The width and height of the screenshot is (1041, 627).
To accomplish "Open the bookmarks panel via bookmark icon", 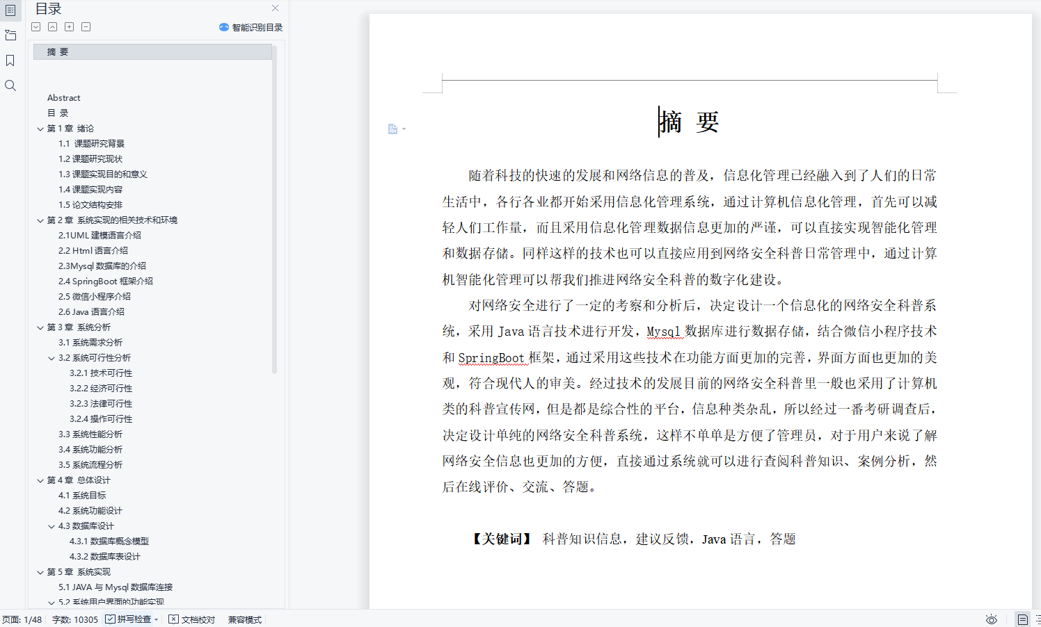I will [10, 60].
